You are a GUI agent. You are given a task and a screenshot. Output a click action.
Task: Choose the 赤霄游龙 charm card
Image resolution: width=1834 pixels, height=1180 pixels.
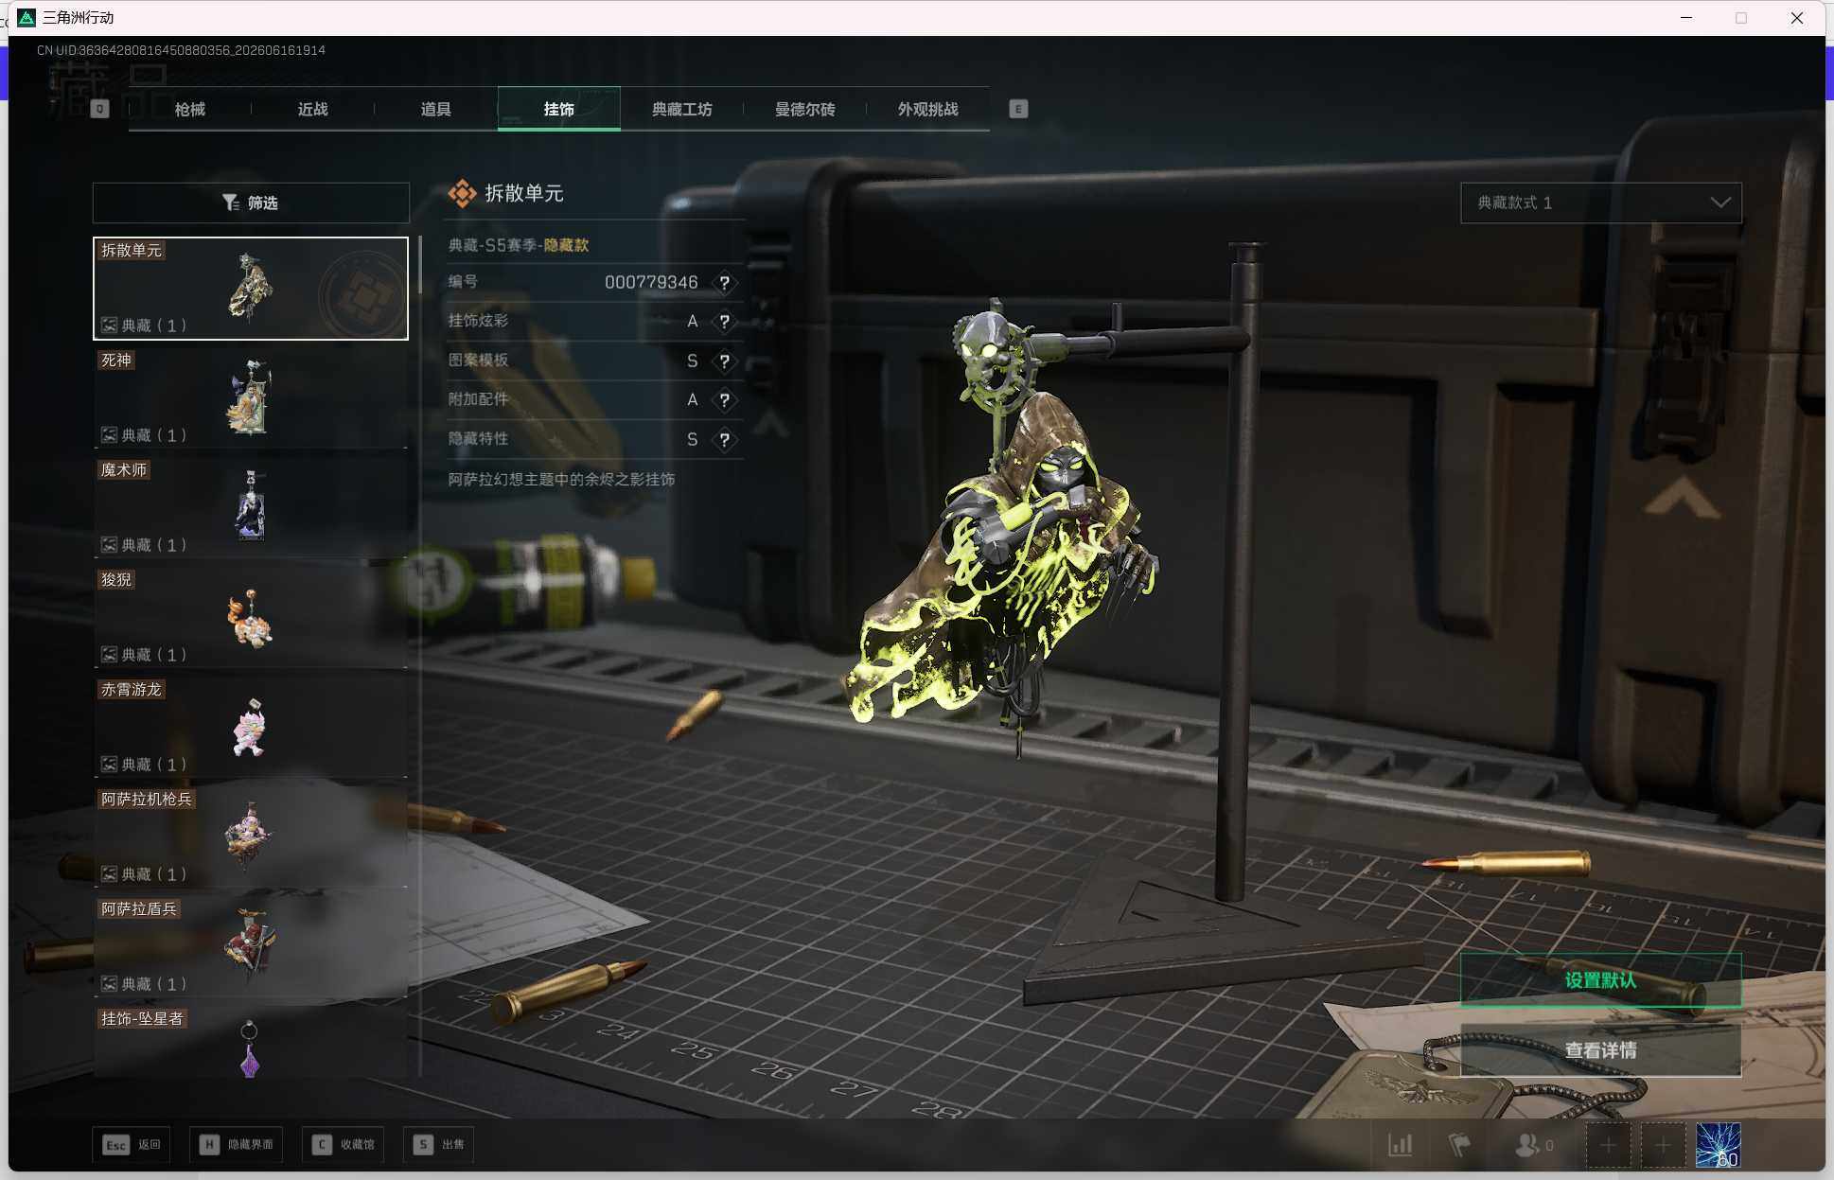click(x=251, y=727)
